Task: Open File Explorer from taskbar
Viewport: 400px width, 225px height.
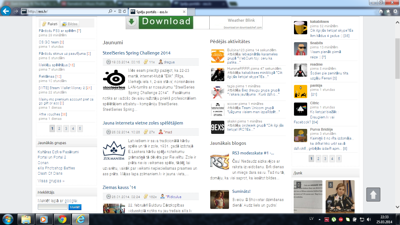Action: tap(26, 219)
